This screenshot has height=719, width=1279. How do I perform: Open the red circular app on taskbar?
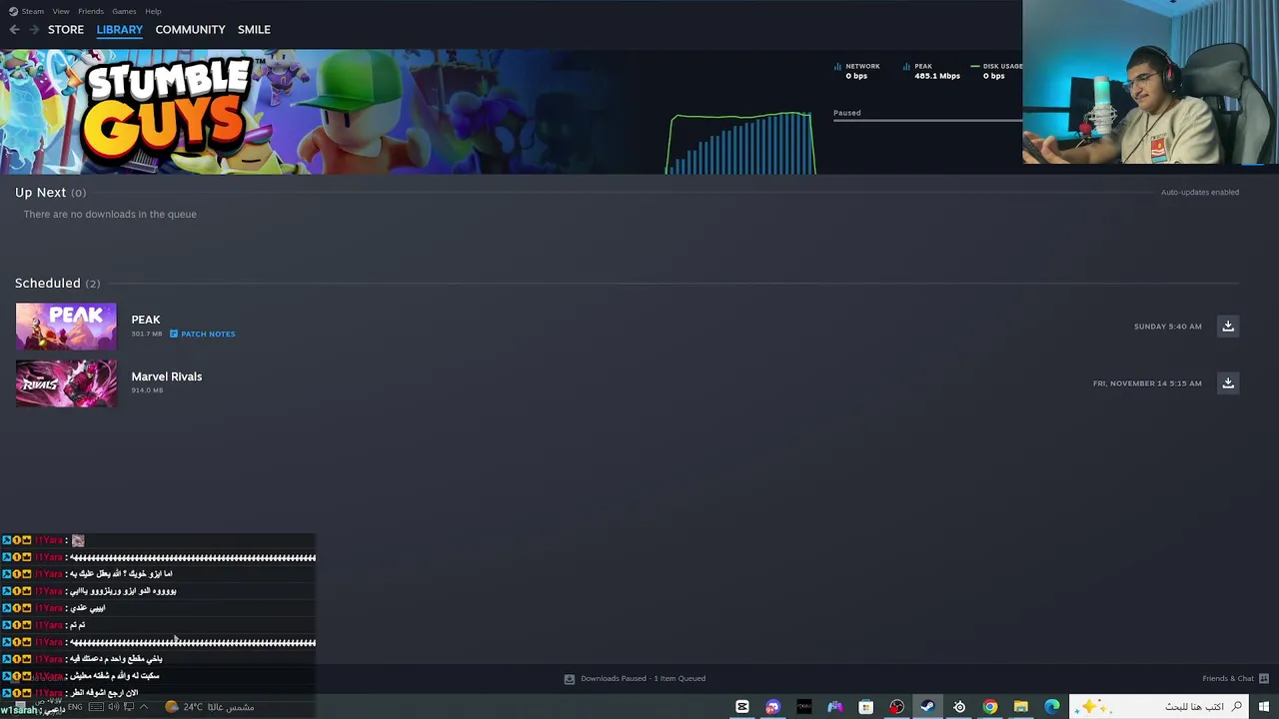tap(897, 707)
